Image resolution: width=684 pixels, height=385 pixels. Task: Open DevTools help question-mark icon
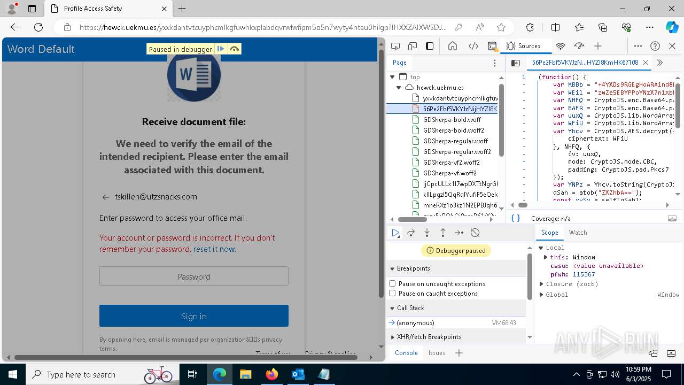(x=655, y=46)
